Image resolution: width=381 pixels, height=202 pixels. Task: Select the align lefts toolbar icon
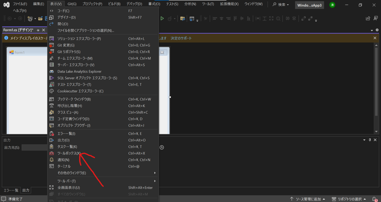coord(215,18)
